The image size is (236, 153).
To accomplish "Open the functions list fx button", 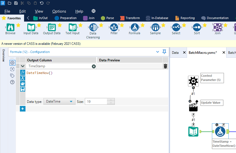I will 23,72.
